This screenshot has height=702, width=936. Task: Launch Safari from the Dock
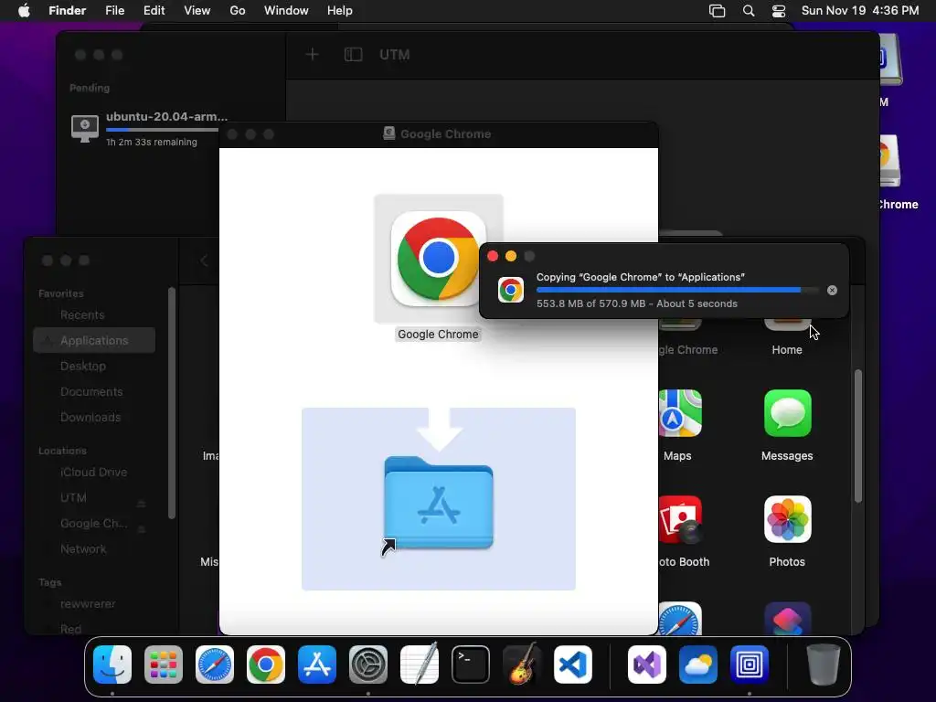[x=215, y=665]
